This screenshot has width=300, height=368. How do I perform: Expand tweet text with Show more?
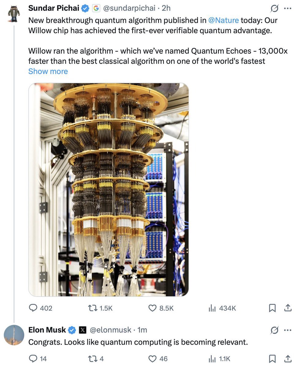tap(48, 71)
